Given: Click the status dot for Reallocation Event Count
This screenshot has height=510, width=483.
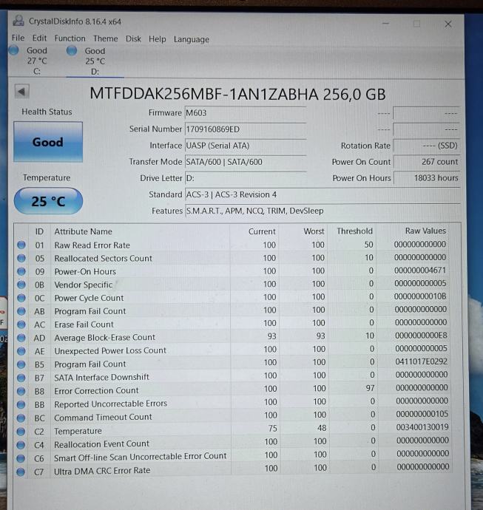Looking at the screenshot, I should (21, 445).
